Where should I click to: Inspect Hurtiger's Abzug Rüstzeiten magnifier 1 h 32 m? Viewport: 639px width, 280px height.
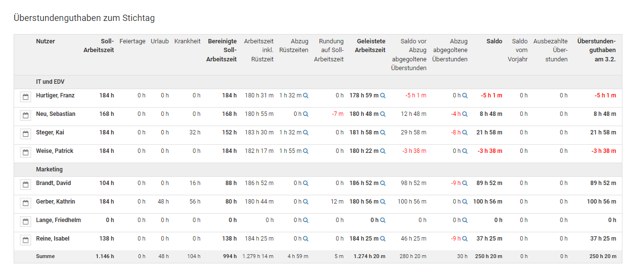[x=306, y=96]
